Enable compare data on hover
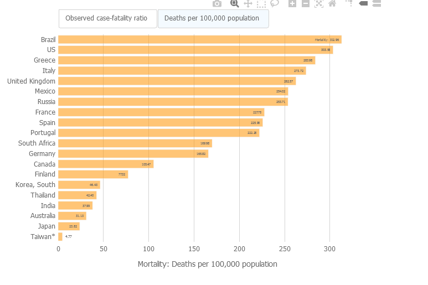Screen dimensions: 428x285 click(377, 3)
